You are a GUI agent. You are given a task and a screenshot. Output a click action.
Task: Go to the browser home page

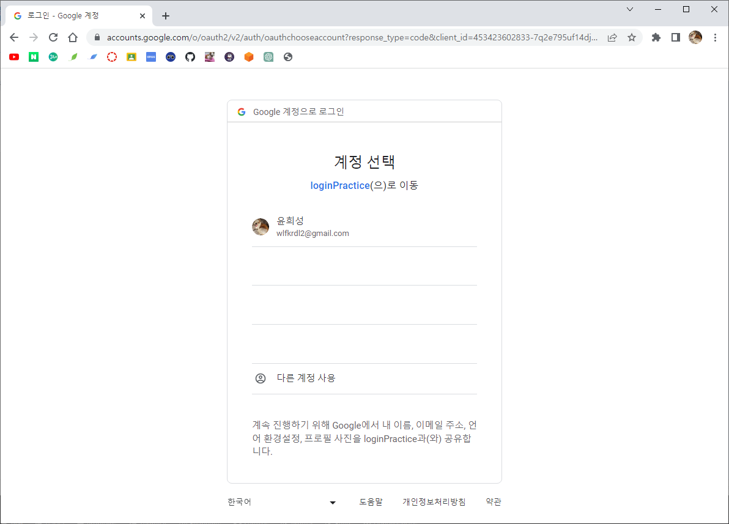click(x=73, y=37)
